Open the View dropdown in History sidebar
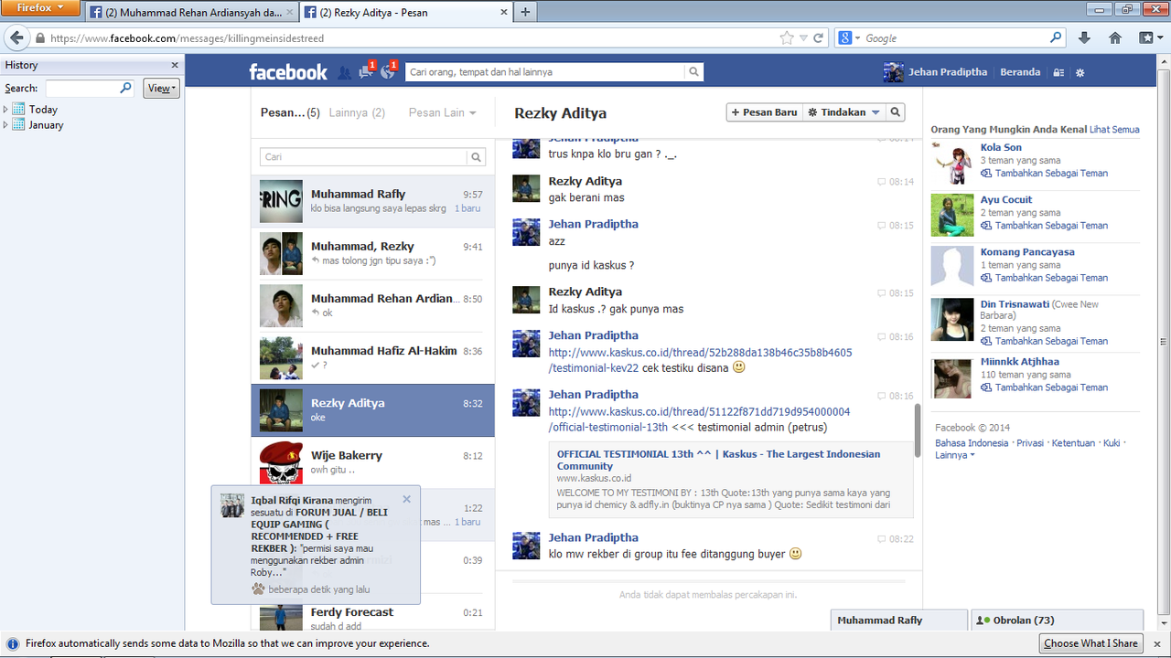This screenshot has width=1171, height=658. pyautogui.click(x=161, y=89)
